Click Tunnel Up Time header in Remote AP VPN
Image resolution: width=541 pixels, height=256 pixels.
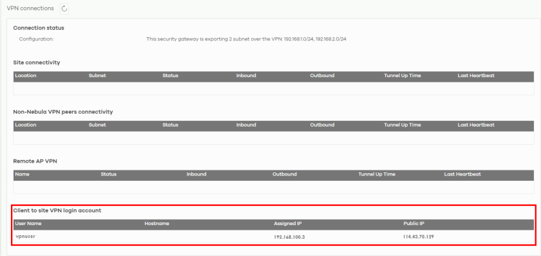[x=377, y=174]
